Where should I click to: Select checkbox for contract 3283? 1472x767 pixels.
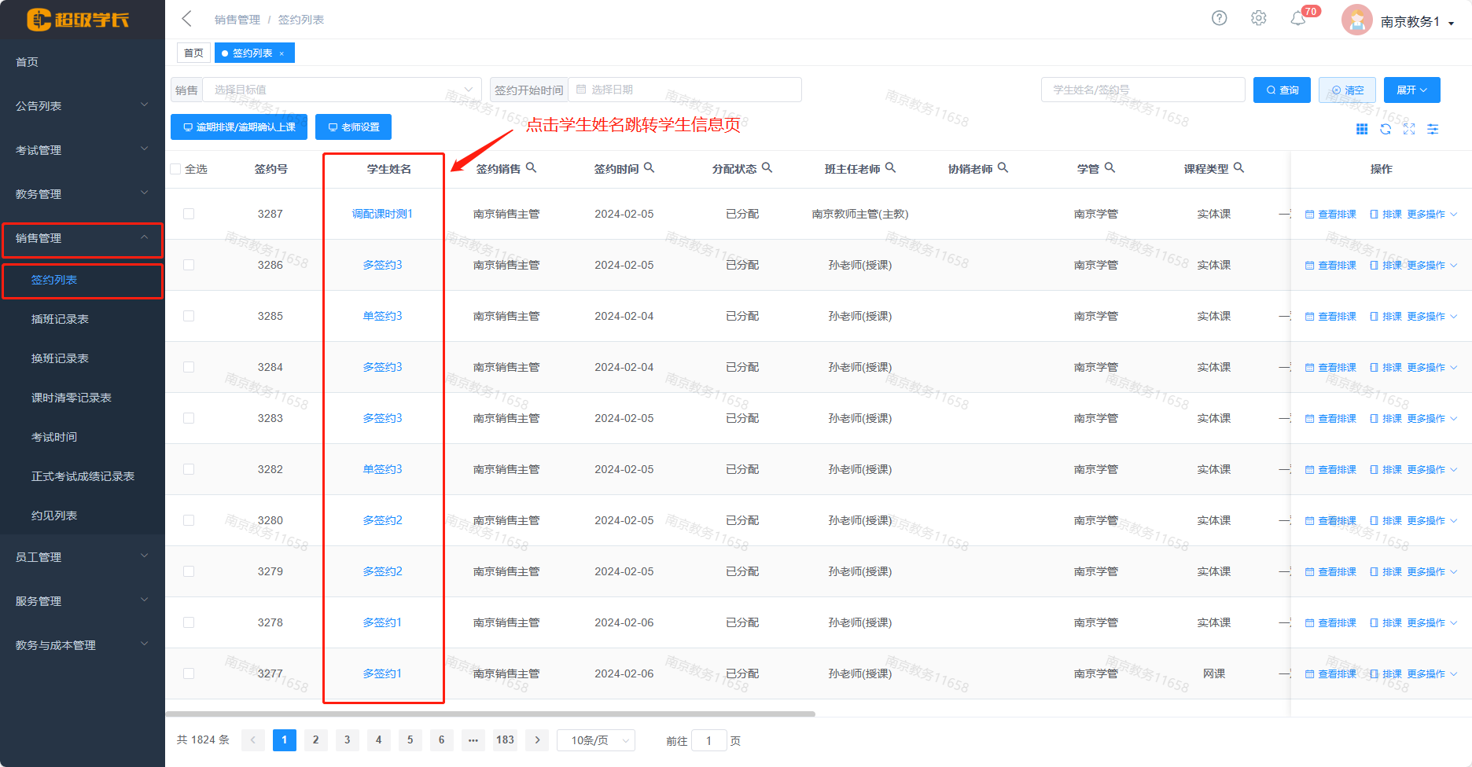[189, 418]
